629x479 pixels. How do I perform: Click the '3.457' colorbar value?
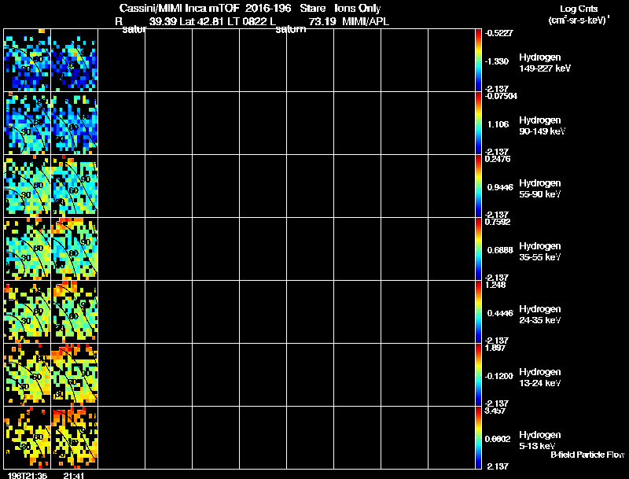coord(495,411)
